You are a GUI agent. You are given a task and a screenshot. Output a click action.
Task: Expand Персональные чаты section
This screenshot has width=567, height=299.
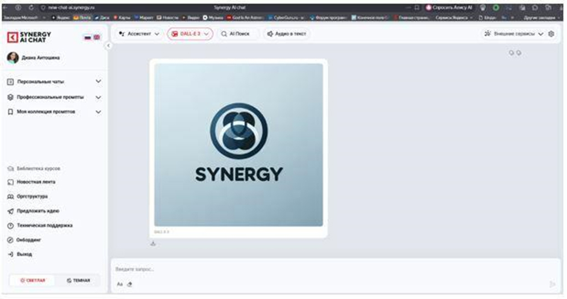[54, 82]
